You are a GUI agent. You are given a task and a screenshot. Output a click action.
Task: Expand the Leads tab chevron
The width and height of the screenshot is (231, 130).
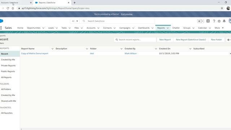click(57, 28)
